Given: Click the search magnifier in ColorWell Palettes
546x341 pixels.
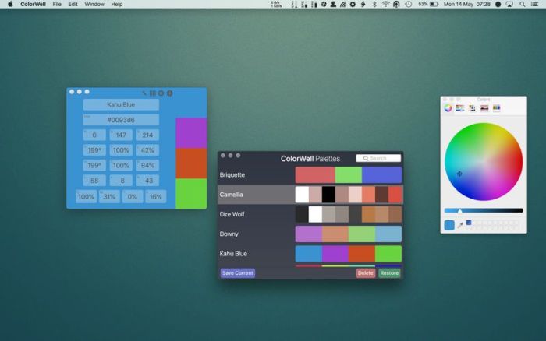Looking at the screenshot, I should (366, 158).
